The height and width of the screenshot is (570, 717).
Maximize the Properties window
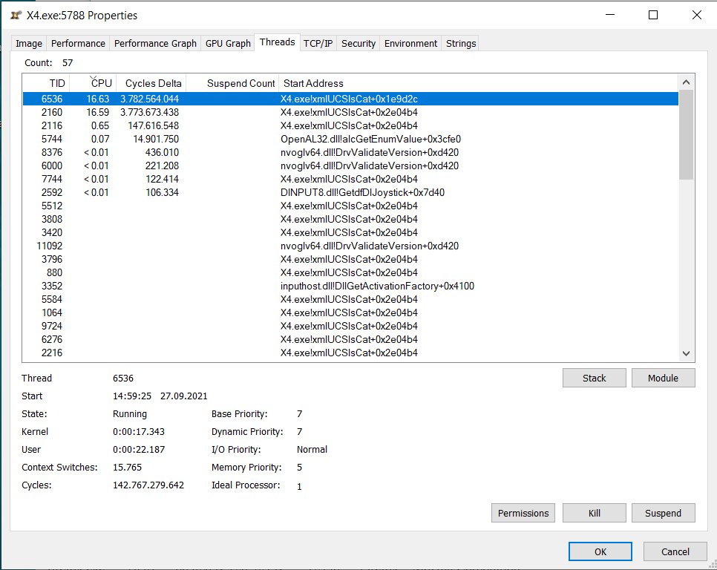[653, 15]
